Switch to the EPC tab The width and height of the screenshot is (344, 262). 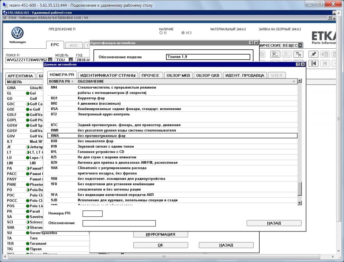[55, 45]
